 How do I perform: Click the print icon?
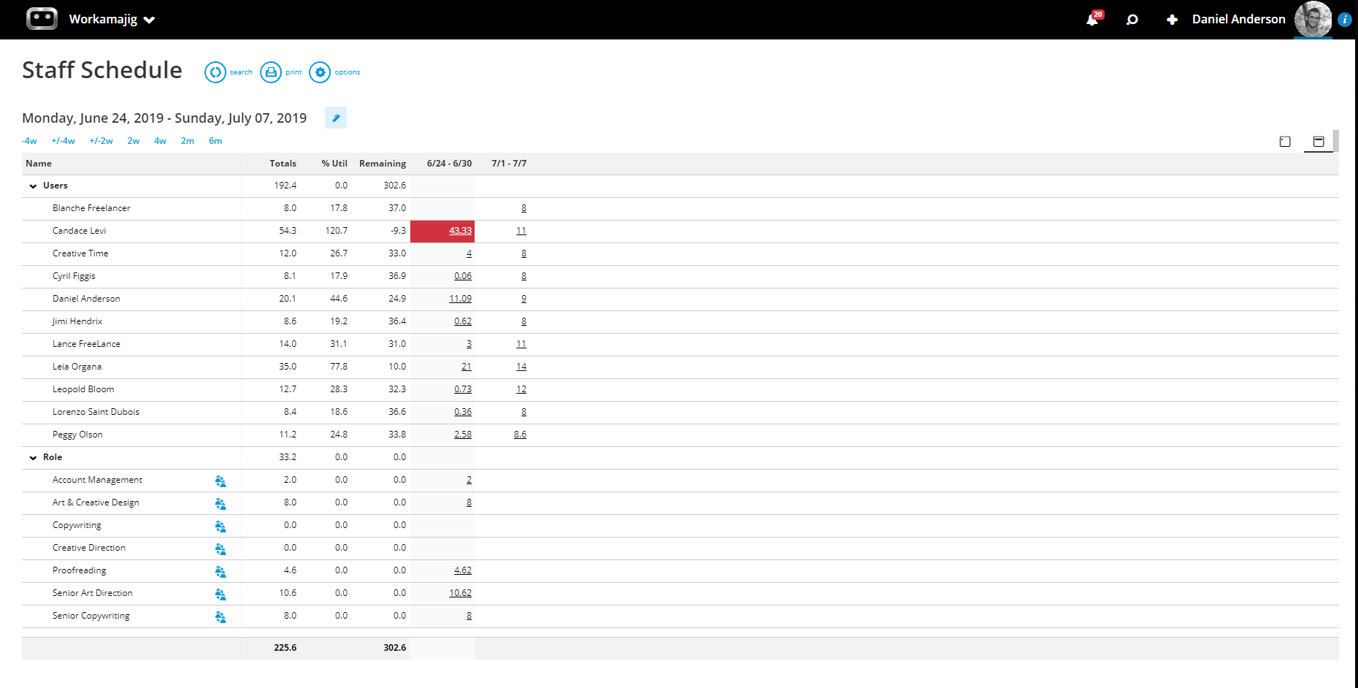coord(271,72)
